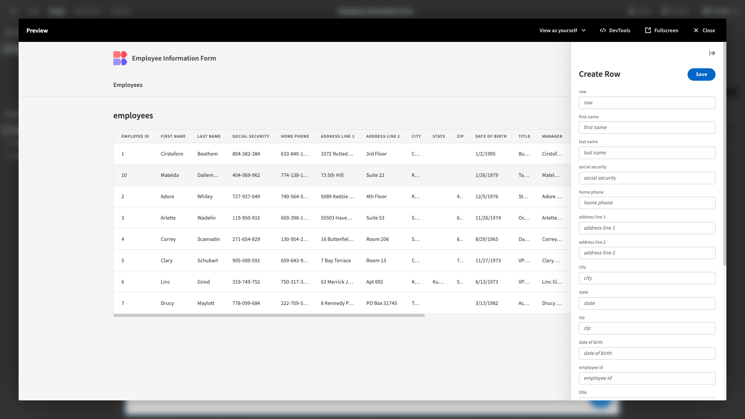Screen dimensions: 745x419
Task: Click the First Name column header
Action: click(x=173, y=137)
